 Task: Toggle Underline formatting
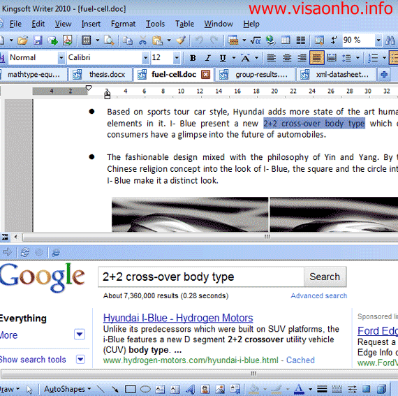pyautogui.click(x=223, y=58)
